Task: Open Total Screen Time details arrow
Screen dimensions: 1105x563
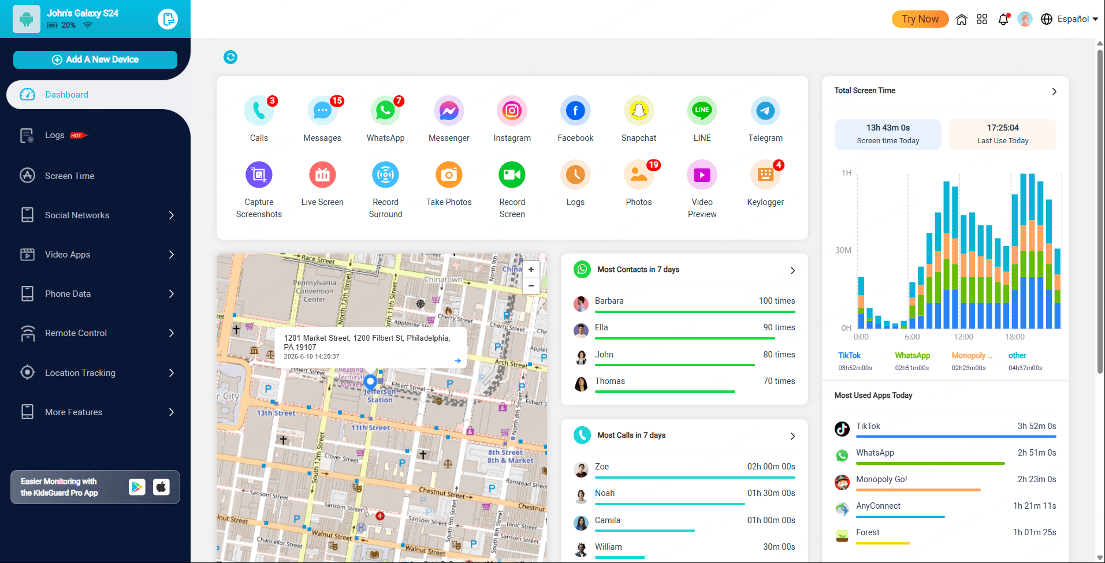Action: click(1054, 92)
